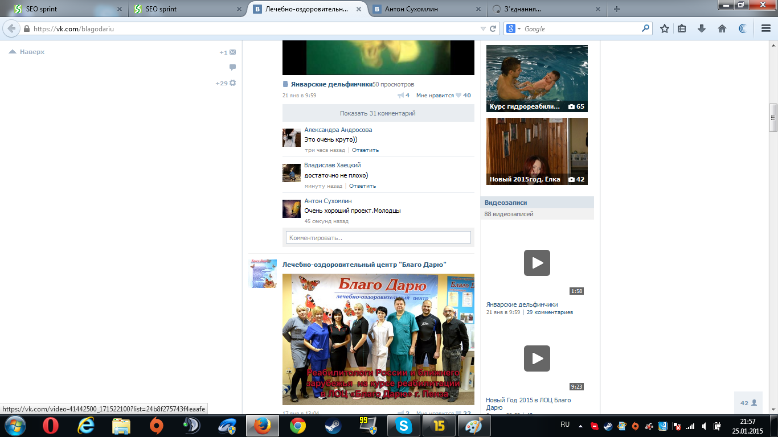778x437 pixels.
Task: Focus the Google search box
Action: coord(581,28)
